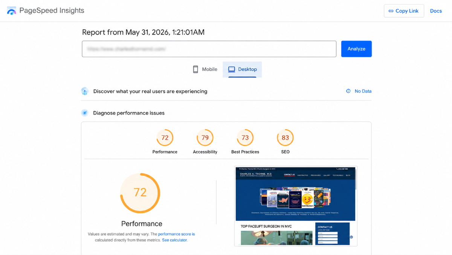
Task: Switch to the Mobile tab
Action: pos(205,69)
